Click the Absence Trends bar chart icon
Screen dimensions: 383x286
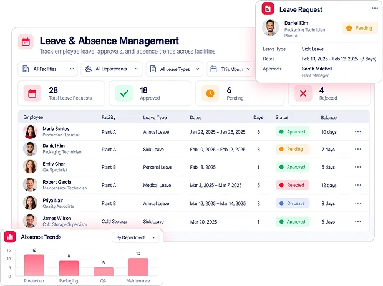(10, 237)
